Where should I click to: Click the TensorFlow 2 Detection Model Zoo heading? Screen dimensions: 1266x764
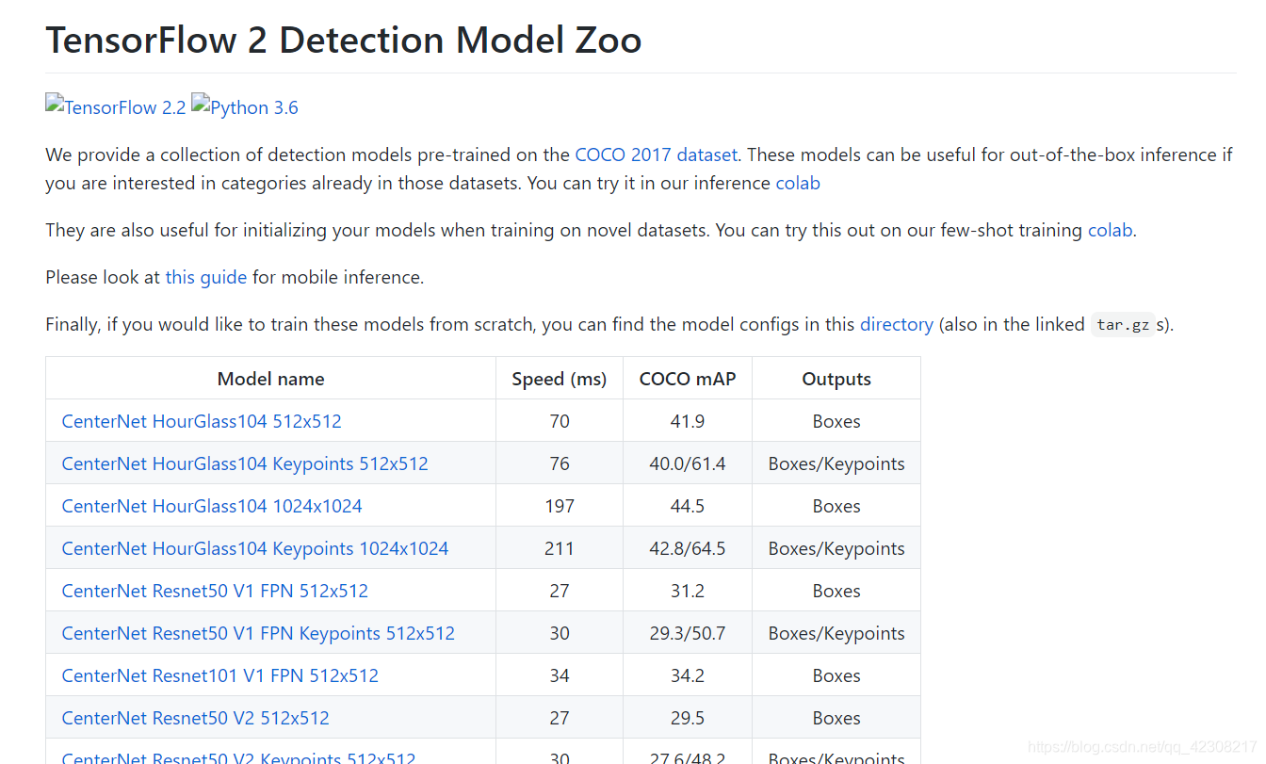(x=344, y=40)
